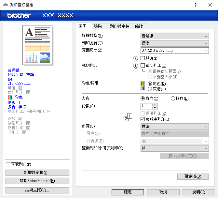
Task: Open the 雙面列印/小冊子列印 dropdown
Action: point(174,148)
